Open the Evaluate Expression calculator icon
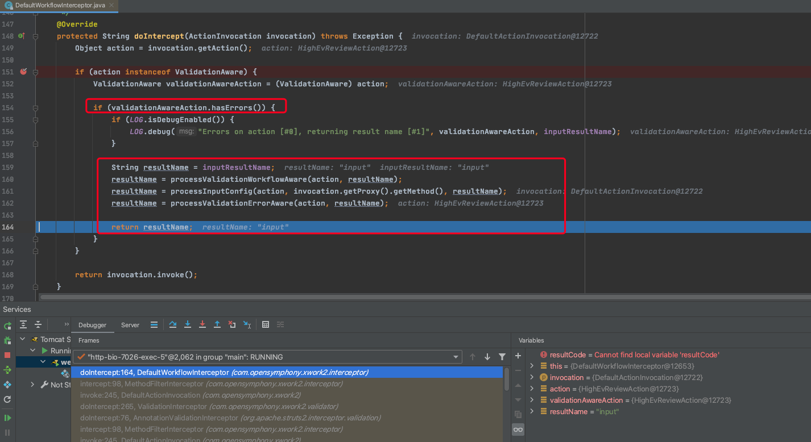This screenshot has height=442, width=811. (x=266, y=324)
